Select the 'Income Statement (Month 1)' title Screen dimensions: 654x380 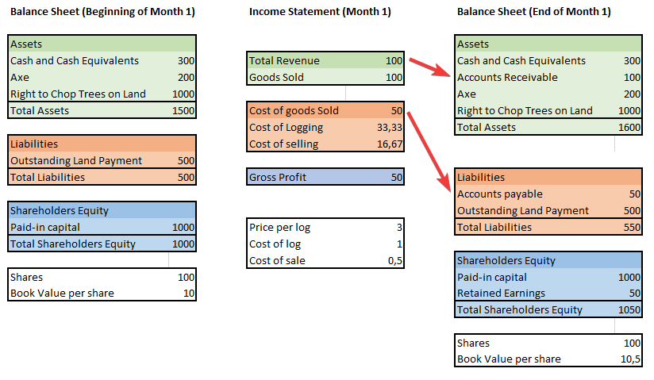click(x=320, y=12)
